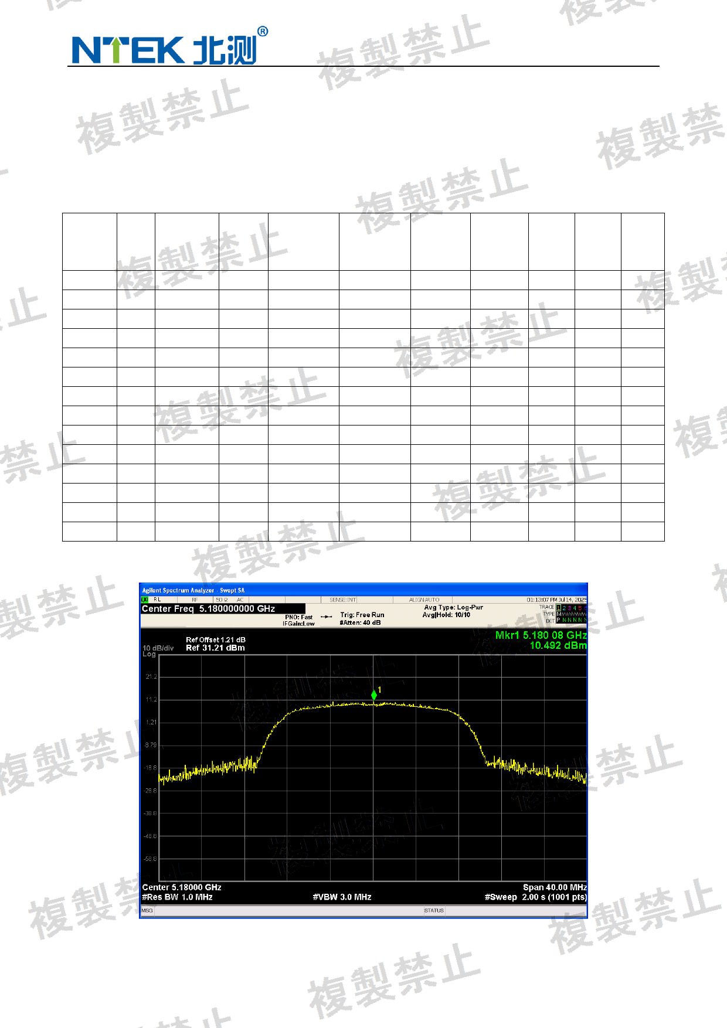Select the Center Freq 5.180000000 GHz field
The width and height of the screenshot is (727, 1028).
pos(223,609)
